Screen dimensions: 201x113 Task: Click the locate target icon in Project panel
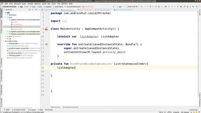30,10
